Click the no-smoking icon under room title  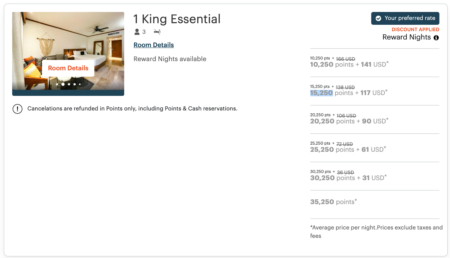point(157,32)
